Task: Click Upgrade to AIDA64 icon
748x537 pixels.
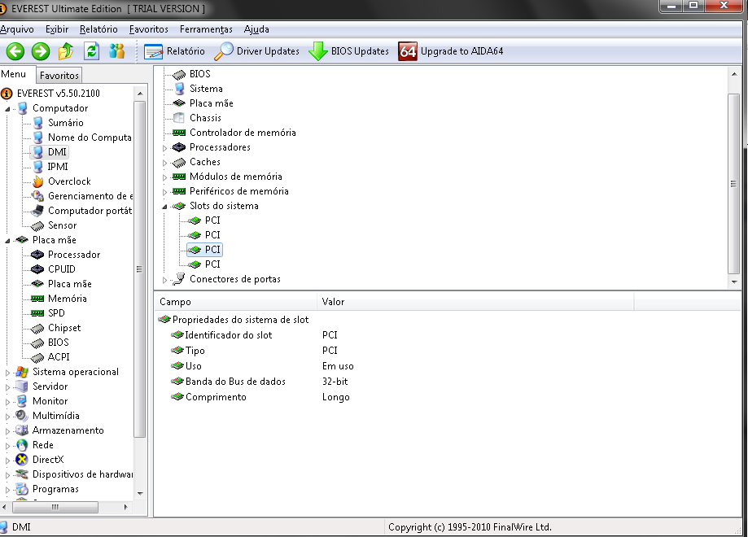Action: 408,51
